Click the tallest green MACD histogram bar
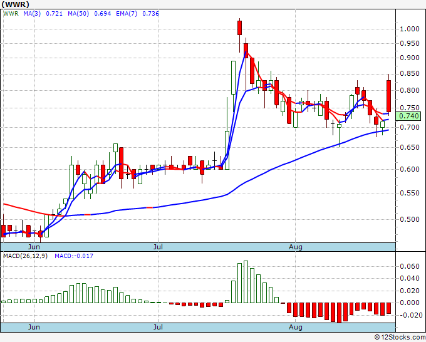 [246, 282]
